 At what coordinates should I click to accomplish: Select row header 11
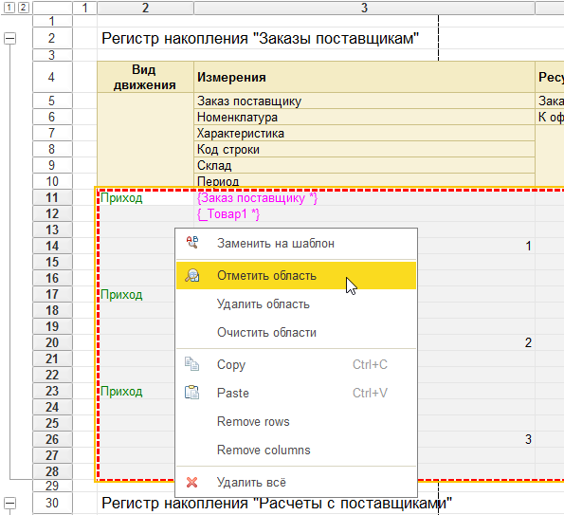coord(52,197)
